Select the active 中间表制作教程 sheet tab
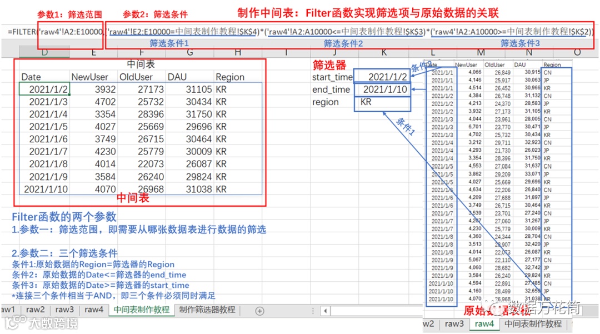Image resolution: width=600 pixels, height=334 pixels. pos(142,310)
